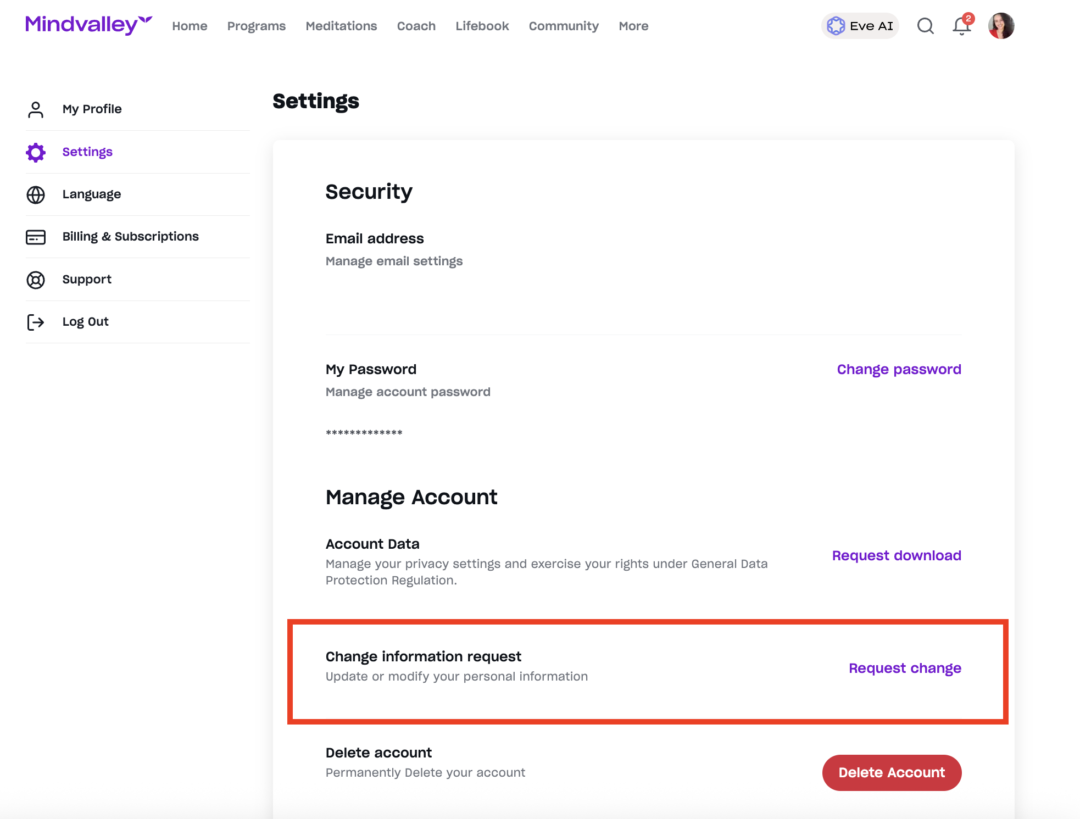Click the red Delete Account button
This screenshot has width=1080, height=819.
(892, 772)
